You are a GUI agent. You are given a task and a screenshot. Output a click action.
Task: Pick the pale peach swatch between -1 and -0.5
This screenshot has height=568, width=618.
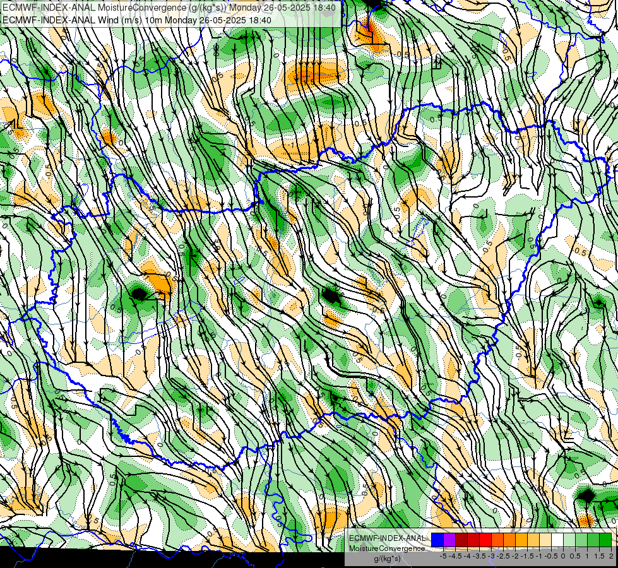[x=545, y=540]
